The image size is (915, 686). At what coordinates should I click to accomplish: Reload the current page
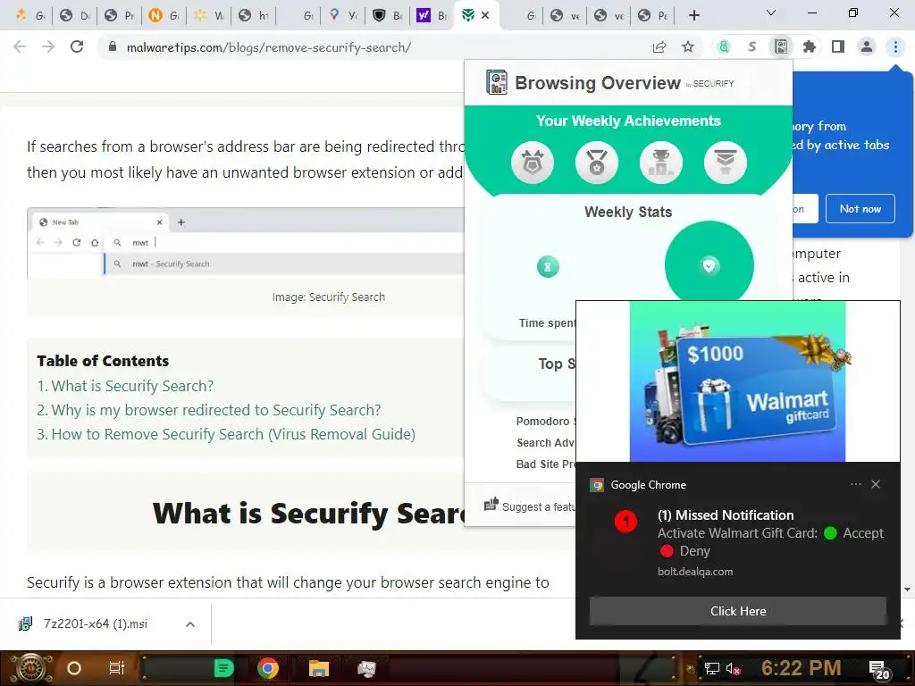click(x=77, y=46)
